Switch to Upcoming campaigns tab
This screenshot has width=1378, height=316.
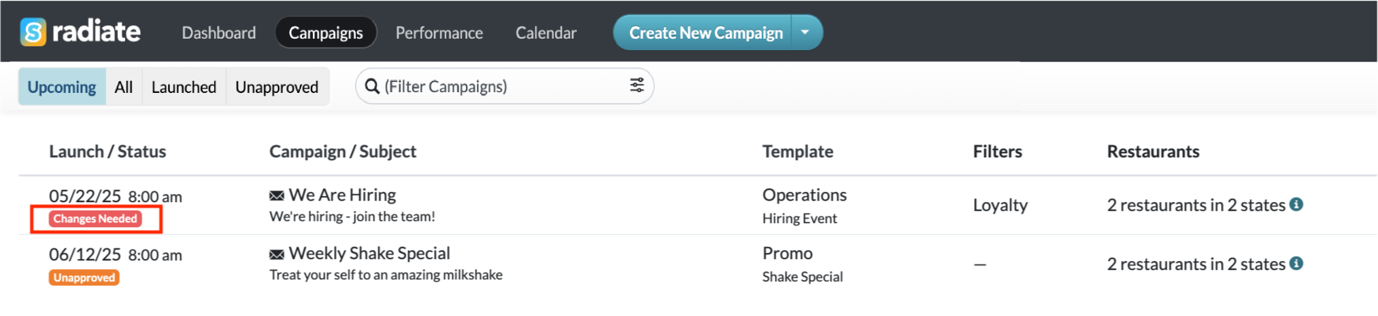(x=62, y=87)
